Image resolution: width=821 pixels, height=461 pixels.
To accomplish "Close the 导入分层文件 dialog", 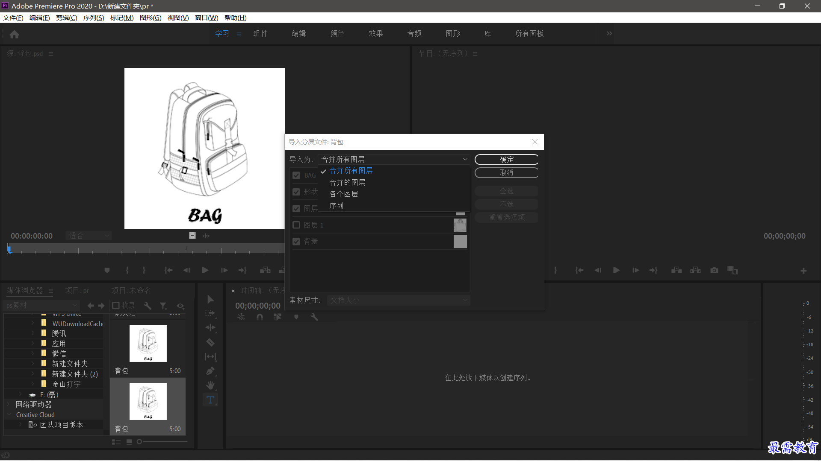I will pyautogui.click(x=535, y=142).
